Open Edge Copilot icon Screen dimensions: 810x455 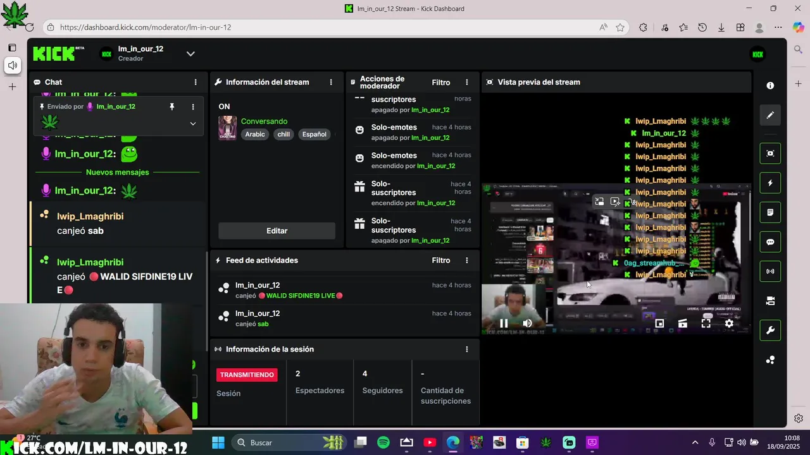798,27
